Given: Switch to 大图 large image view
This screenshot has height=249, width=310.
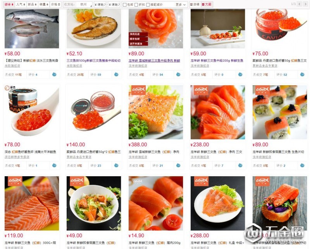Looking at the screenshot, I should tap(207, 4).
